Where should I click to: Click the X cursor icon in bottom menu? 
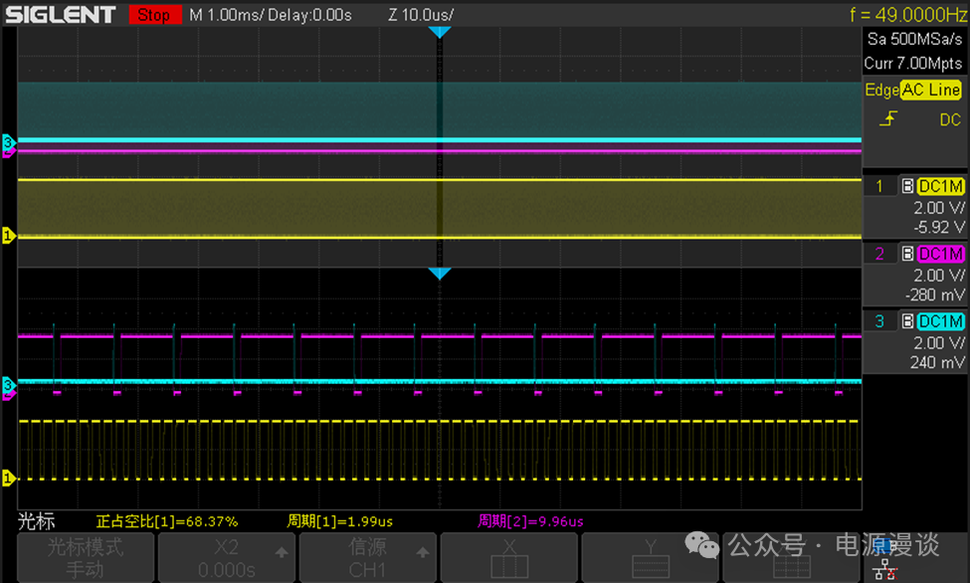(x=508, y=558)
